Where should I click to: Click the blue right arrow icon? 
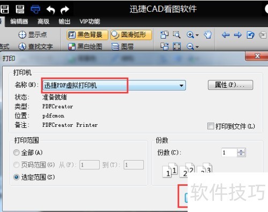click(x=238, y=35)
